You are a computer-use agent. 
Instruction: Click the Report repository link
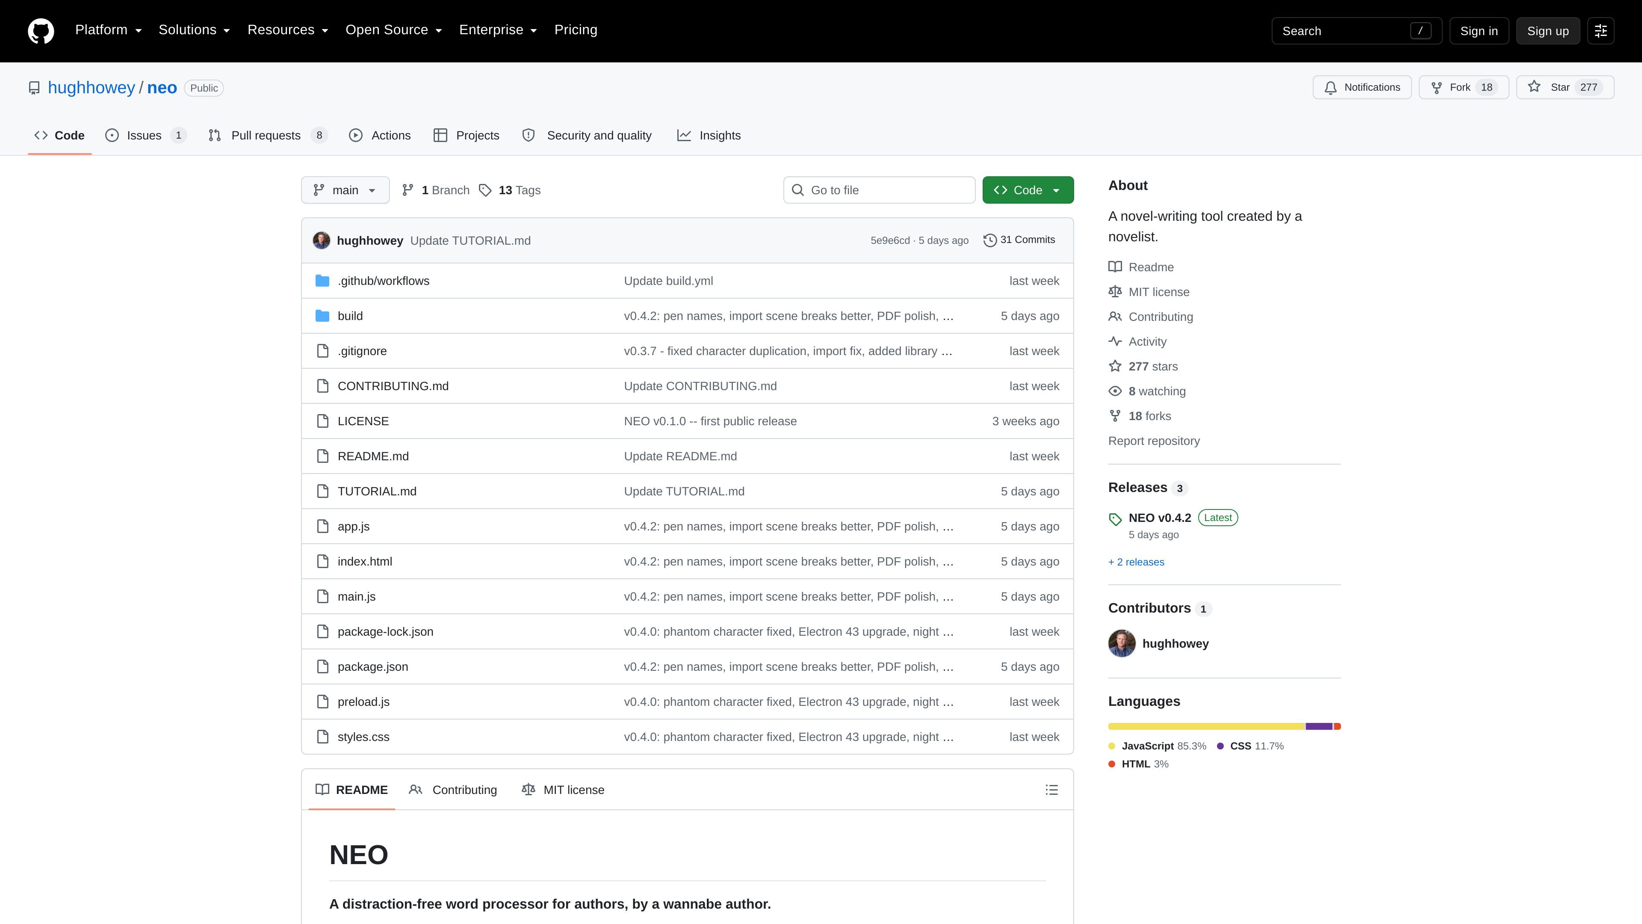[x=1154, y=441]
